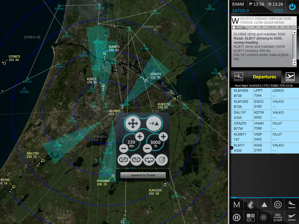This screenshot has height=224, width=299.
Task: Click the direct-to-waypoint arrow icon
Action: tap(154, 123)
